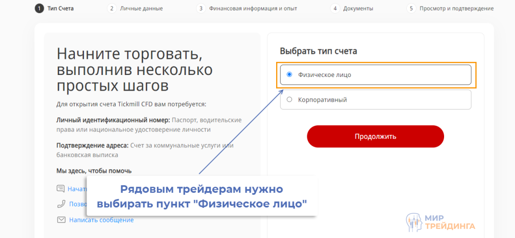Click the step 5 number circle

(x=411, y=9)
